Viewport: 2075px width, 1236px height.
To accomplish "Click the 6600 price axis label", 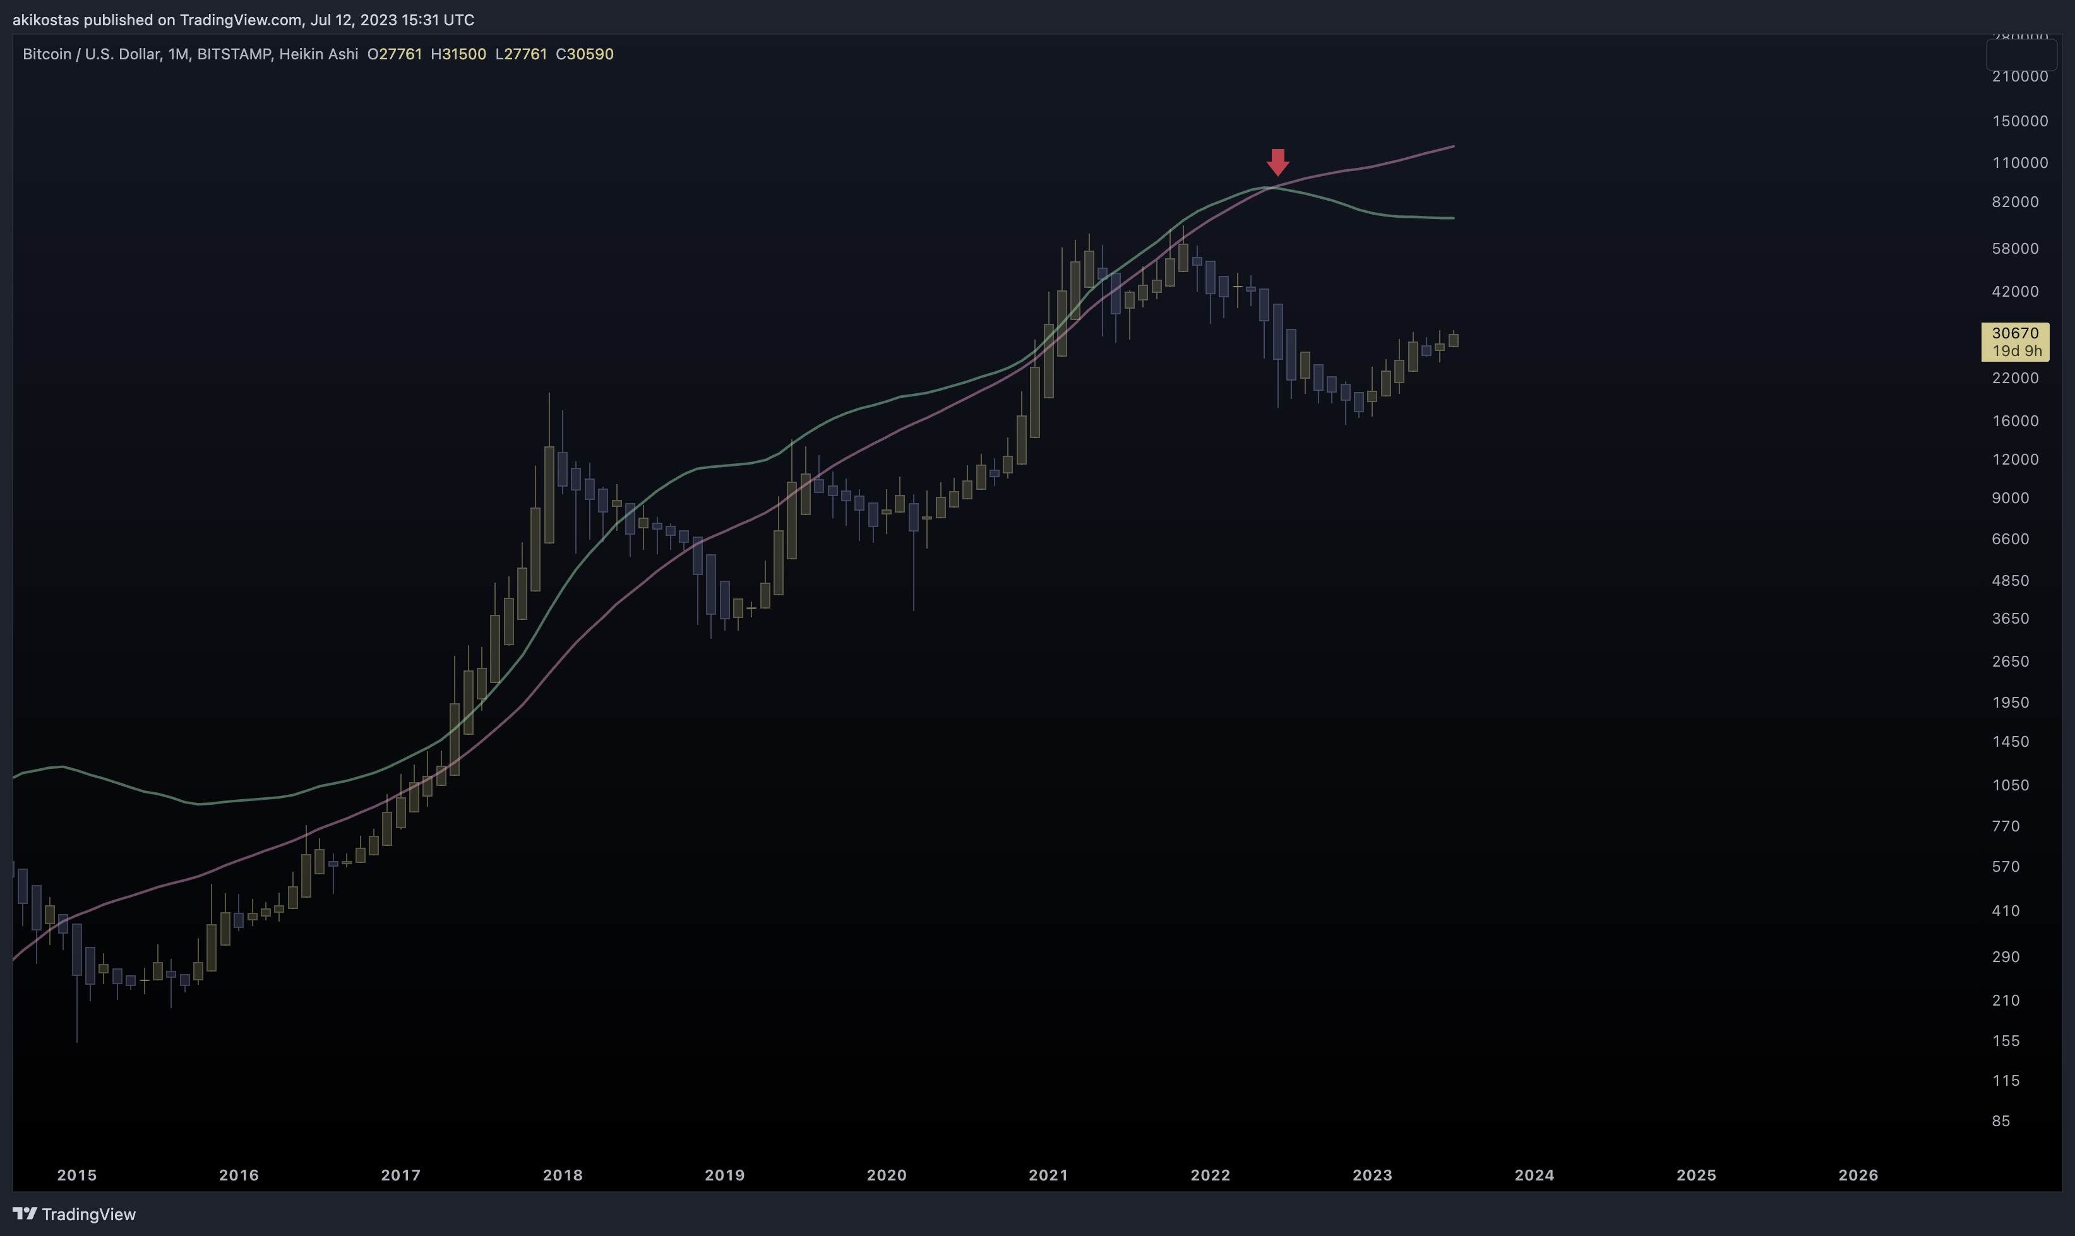I will click(x=2010, y=539).
